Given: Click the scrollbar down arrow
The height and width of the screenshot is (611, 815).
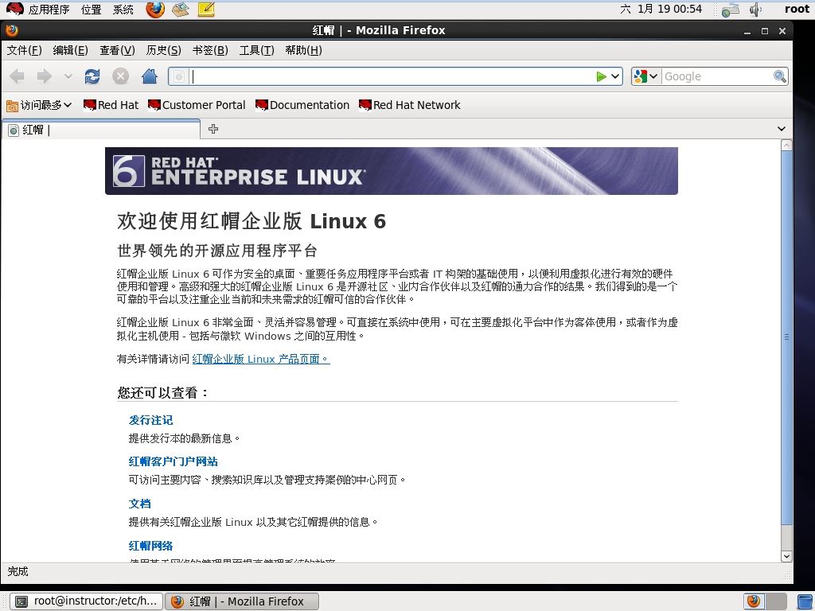Looking at the screenshot, I should pyautogui.click(x=786, y=556).
